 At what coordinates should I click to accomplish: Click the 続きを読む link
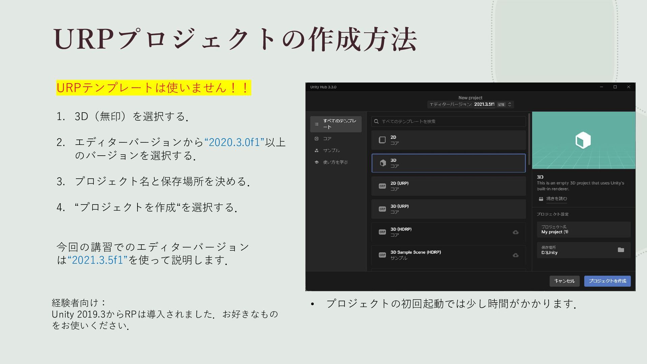pyautogui.click(x=556, y=199)
